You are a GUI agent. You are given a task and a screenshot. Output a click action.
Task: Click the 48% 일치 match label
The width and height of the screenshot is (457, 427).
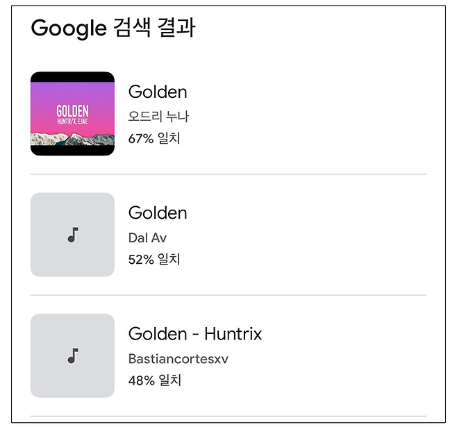154,380
